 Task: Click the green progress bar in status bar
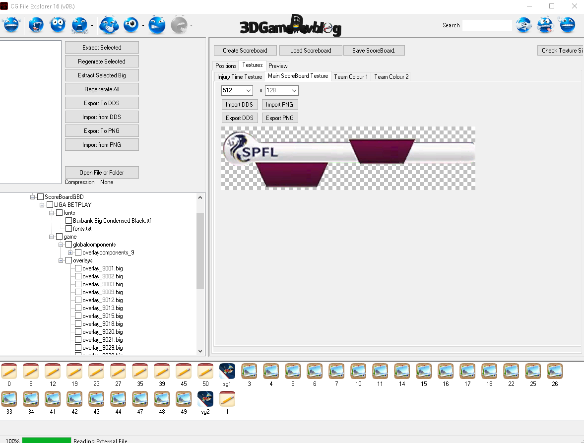pyautogui.click(x=47, y=441)
